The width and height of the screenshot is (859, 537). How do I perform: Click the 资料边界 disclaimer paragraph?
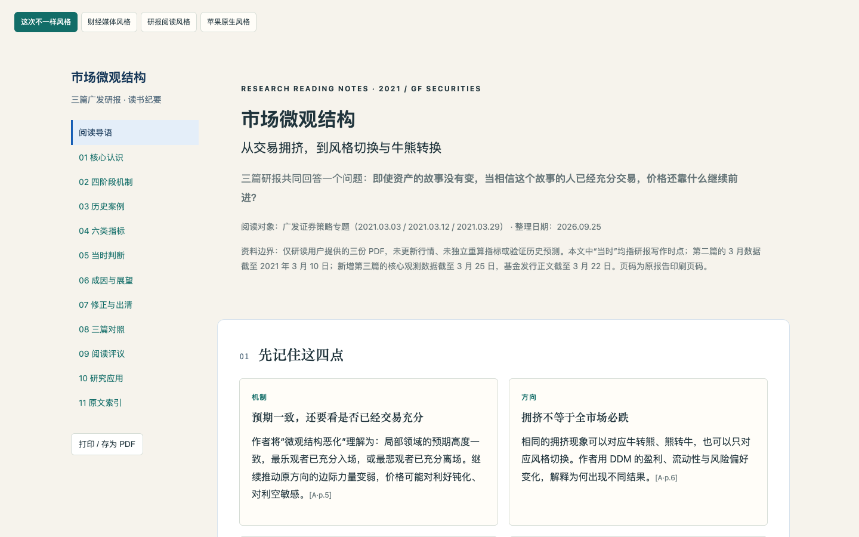[x=501, y=259]
